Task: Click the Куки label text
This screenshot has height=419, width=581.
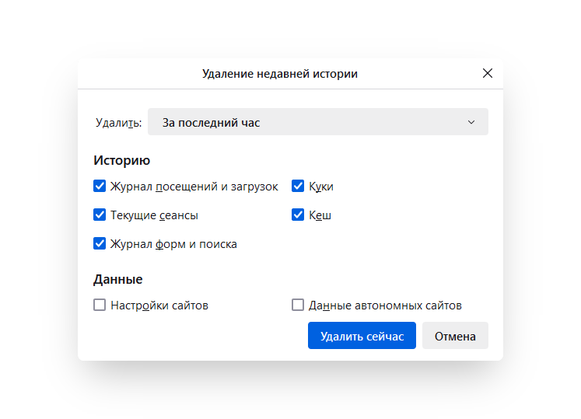Action: pos(321,187)
